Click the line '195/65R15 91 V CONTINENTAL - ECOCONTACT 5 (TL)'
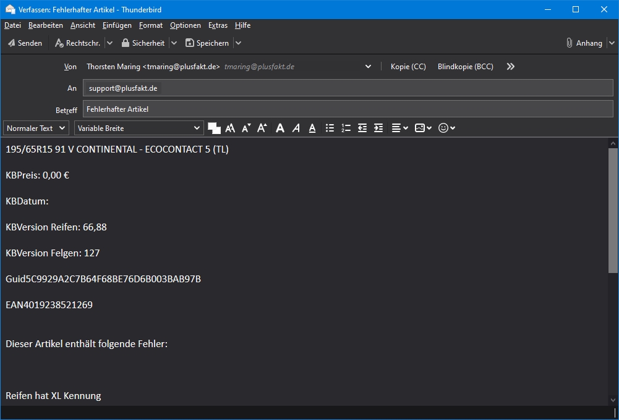Viewport: 619px width, 420px height. click(117, 149)
